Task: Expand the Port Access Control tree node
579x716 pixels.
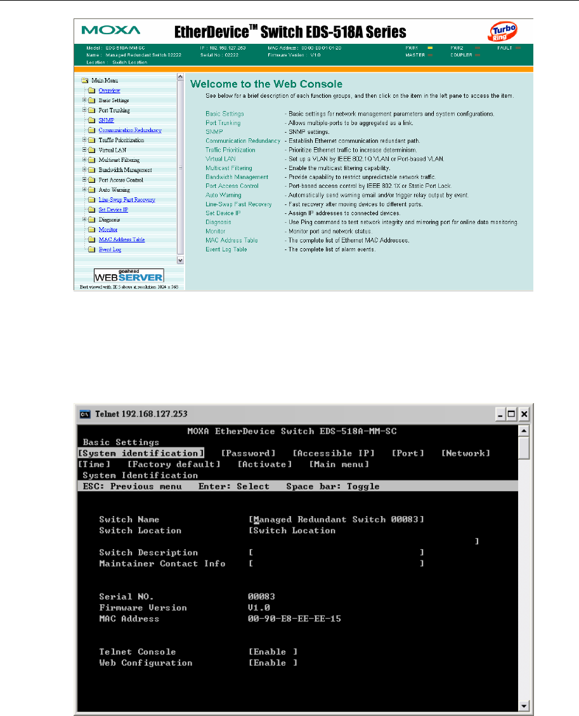Action: pyautogui.click(x=84, y=180)
